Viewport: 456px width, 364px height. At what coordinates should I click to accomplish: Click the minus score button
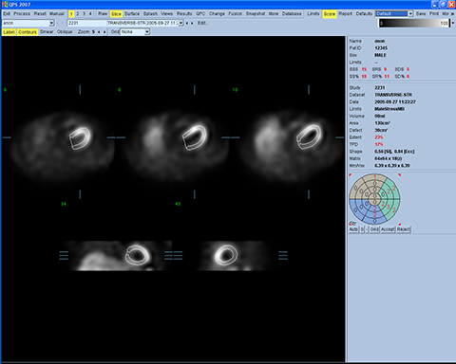coord(367,229)
